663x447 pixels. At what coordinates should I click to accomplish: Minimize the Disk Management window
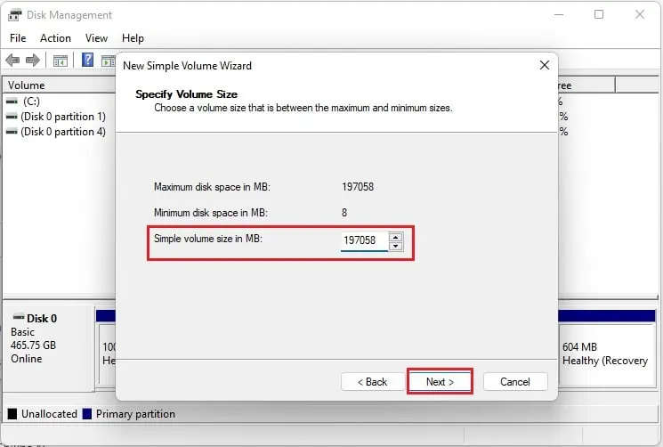(559, 14)
